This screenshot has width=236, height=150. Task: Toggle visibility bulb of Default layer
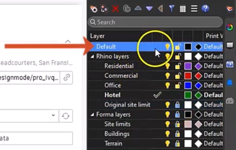[x=167, y=47]
